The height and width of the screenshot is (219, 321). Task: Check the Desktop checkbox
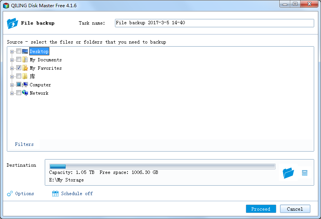click(19, 51)
